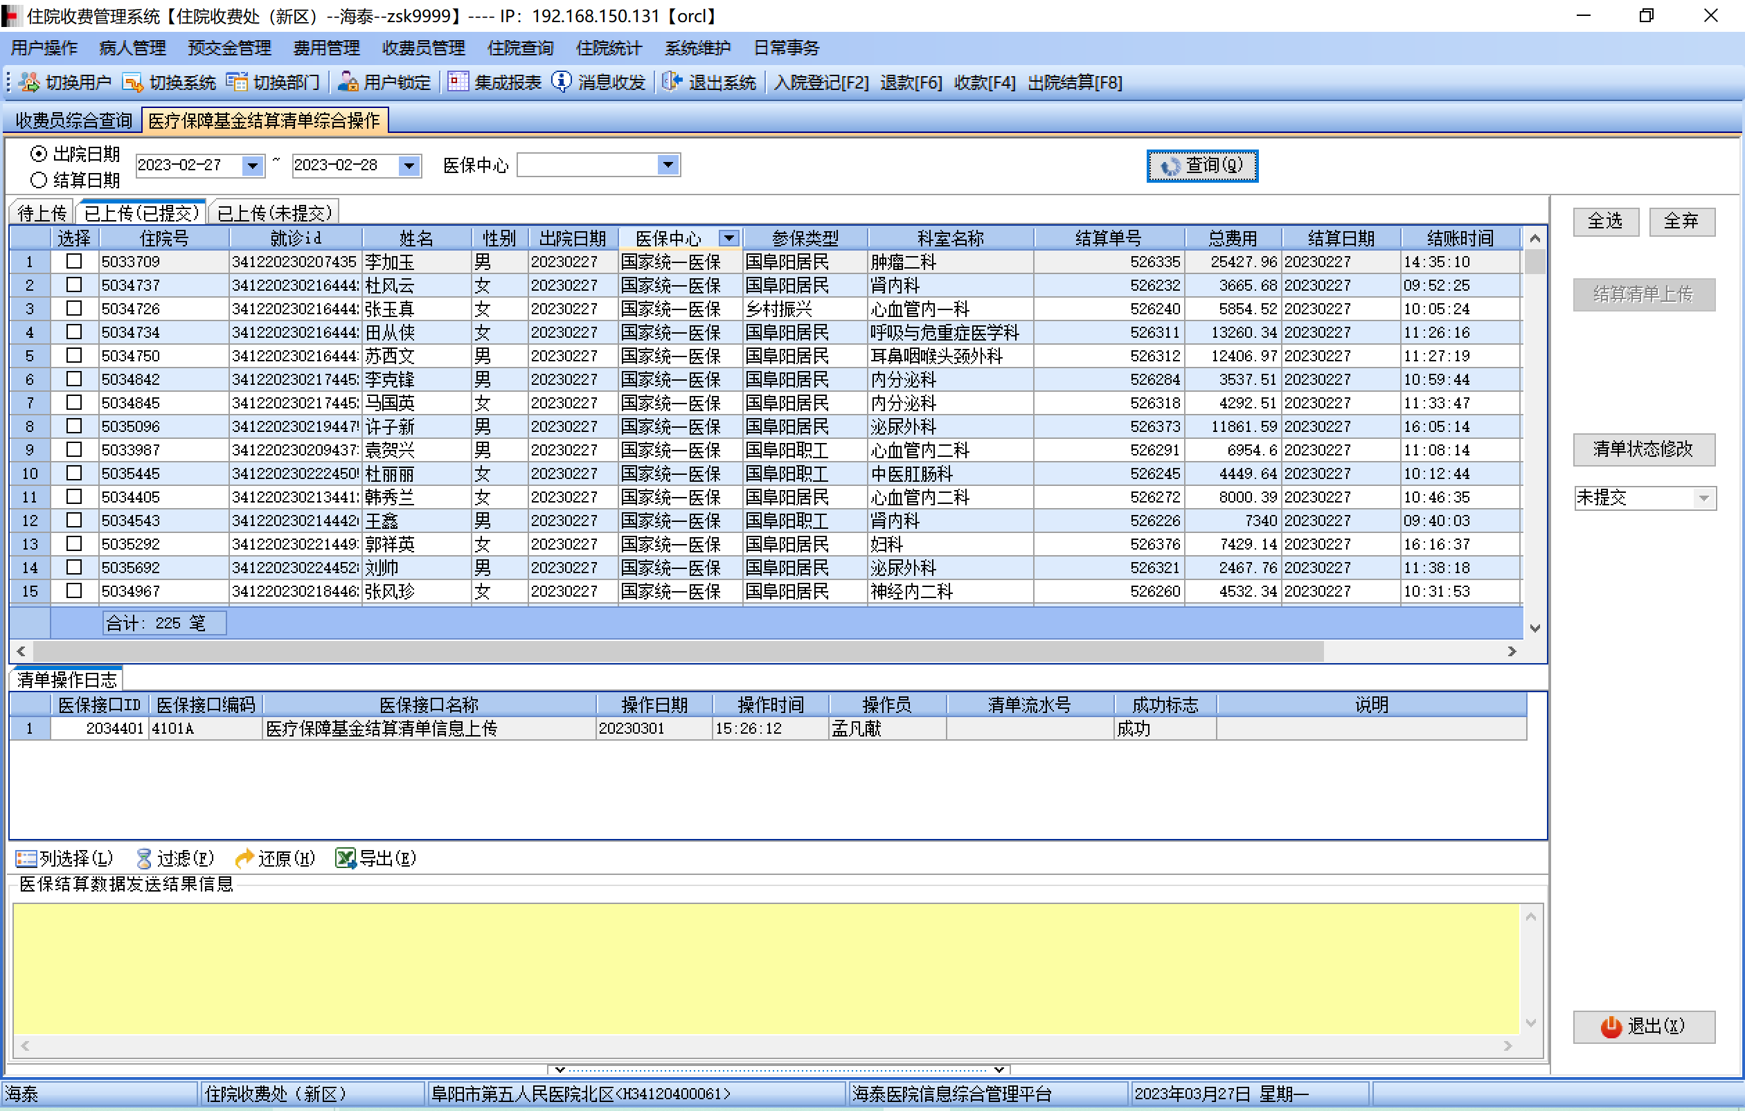1745x1111 pixels.
Task: Expand the 医保中心 dropdown in the filter bar
Action: click(x=668, y=165)
